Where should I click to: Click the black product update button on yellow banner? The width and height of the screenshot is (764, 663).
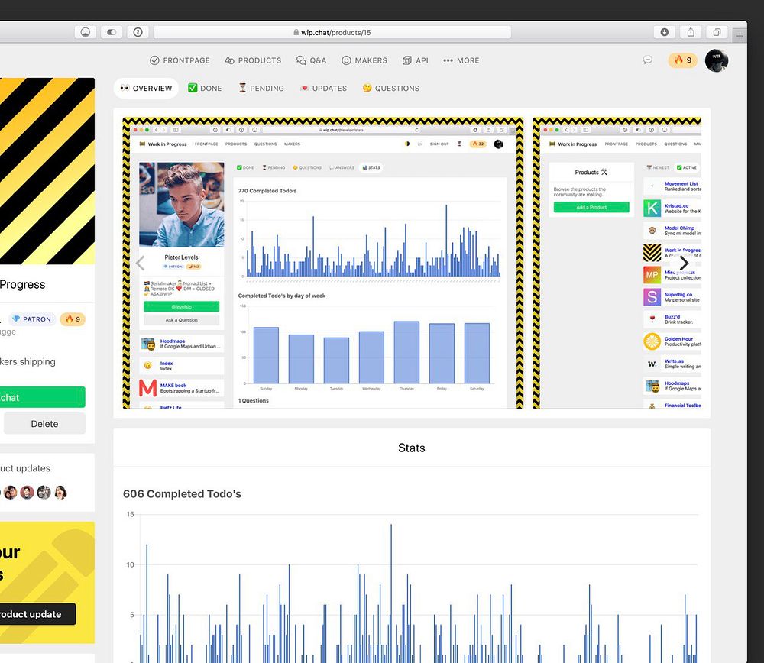38,614
